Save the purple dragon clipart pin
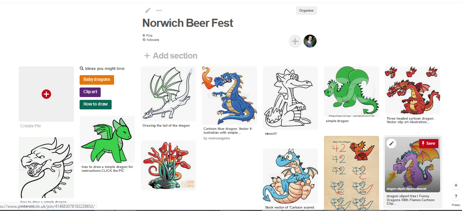 pos(429,143)
